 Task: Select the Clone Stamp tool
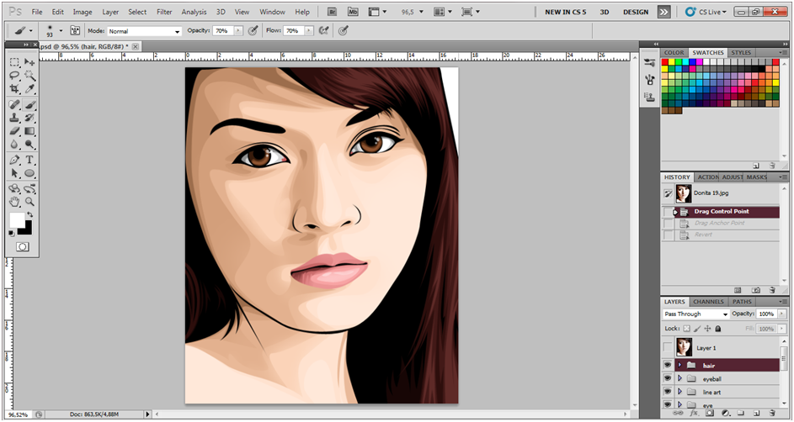(x=14, y=119)
